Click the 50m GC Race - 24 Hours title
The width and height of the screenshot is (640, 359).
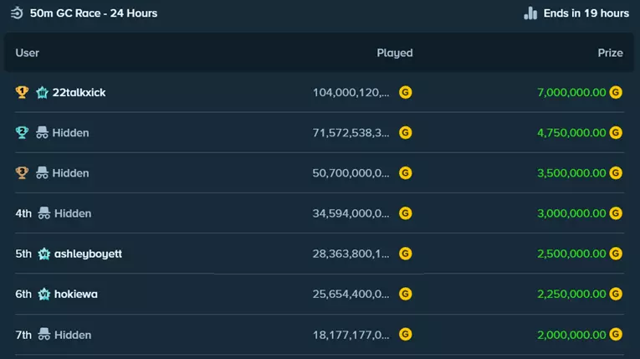point(94,13)
